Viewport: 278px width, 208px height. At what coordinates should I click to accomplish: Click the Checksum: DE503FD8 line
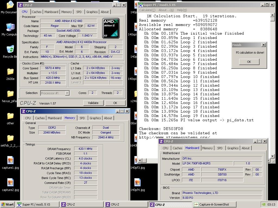161,129
